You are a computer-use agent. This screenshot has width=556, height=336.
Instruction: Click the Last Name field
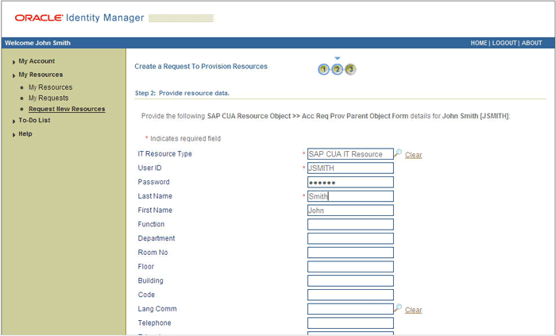coord(350,196)
